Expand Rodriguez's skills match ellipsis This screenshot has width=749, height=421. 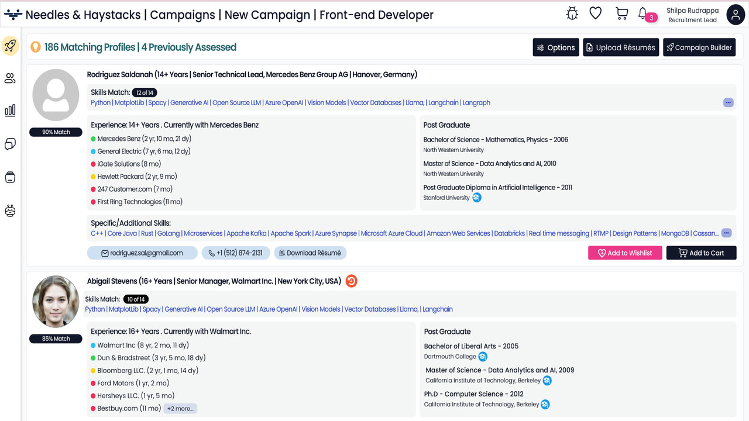[x=728, y=103]
